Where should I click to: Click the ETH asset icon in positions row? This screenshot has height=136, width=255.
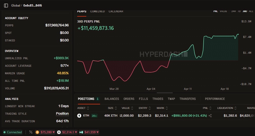coord(79,116)
